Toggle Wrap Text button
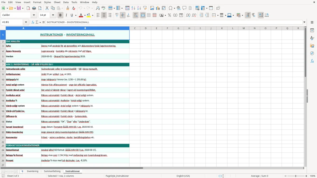Screen dimensions: 317x178 136,15
